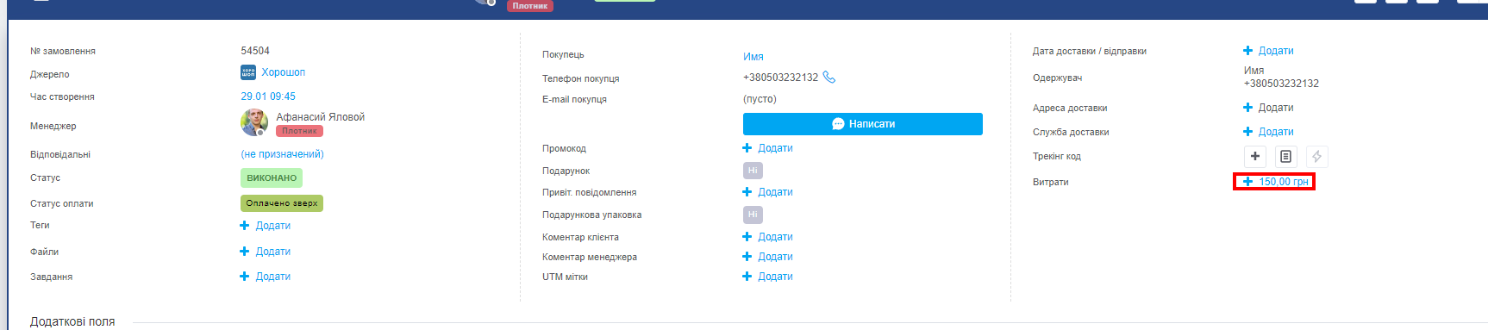The width and height of the screenshot is (1488, 330).
Task: Add UTM tags via Додати
Action: [775, 277]
